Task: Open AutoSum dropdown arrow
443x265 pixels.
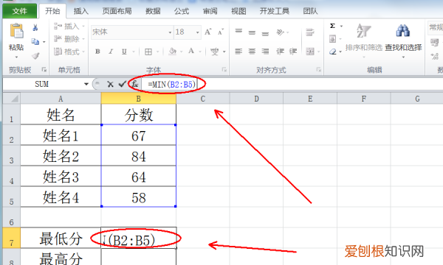Action: click(341, 26)
